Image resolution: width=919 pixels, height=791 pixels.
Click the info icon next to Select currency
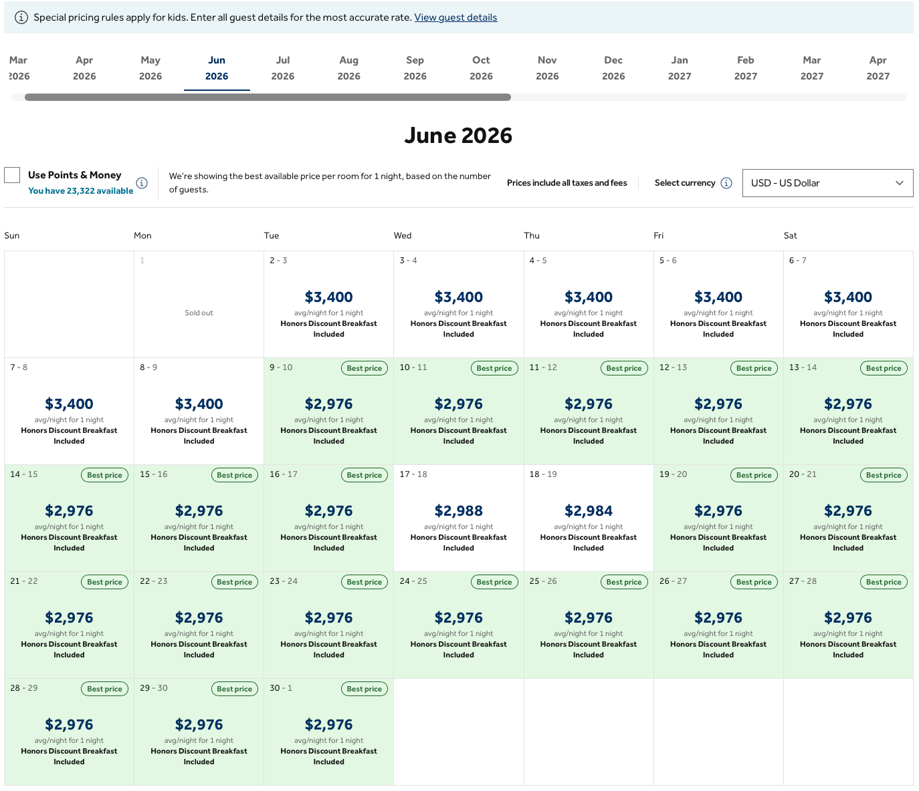coord(726,183)
